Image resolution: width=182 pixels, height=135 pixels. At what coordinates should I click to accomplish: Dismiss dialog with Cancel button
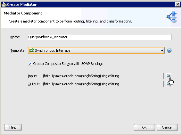point(167,127)
